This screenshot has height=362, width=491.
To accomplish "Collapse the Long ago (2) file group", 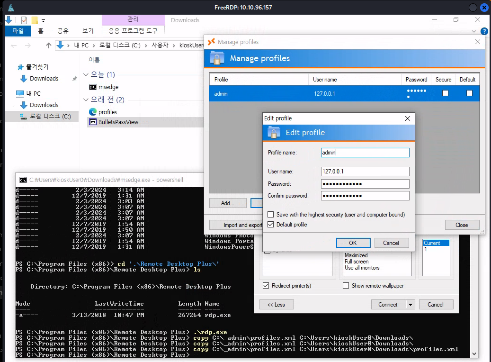I will (86, 100).
